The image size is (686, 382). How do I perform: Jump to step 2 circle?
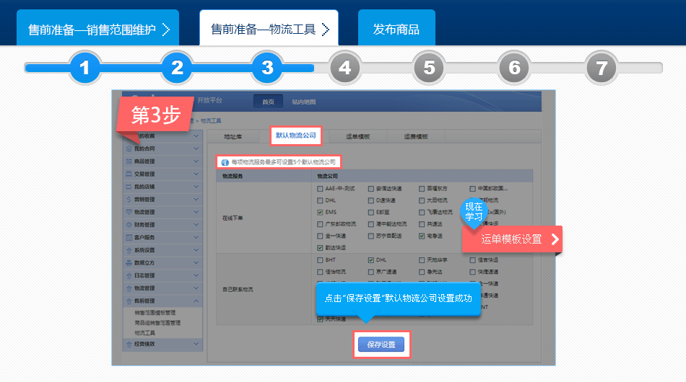click(x=177, y=68)
